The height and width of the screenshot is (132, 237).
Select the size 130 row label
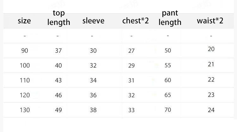coord(25,110)
